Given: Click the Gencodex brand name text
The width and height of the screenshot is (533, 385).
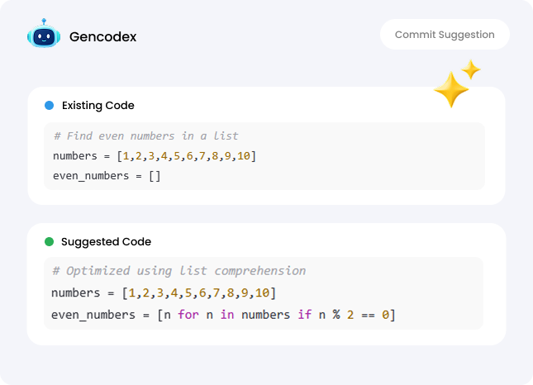Looking at the screenshot, I should (103, 36).
